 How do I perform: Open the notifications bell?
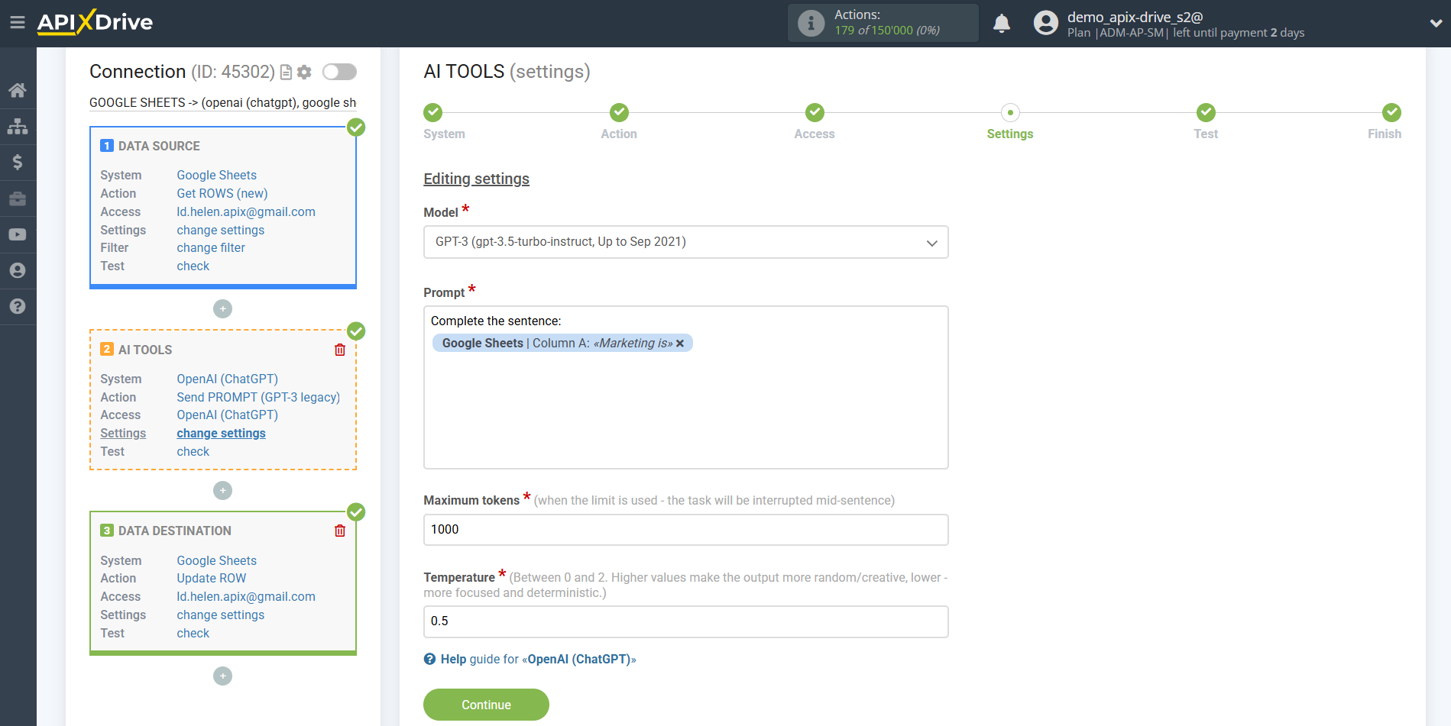click(1002, 23)
